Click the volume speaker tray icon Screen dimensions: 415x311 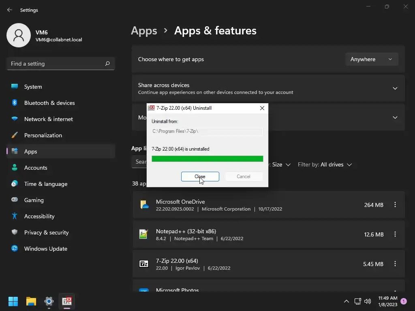tap(368, 301)
